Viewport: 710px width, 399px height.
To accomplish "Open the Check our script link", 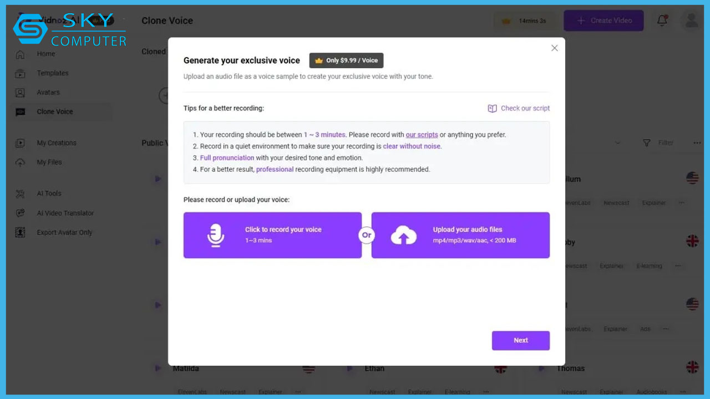I will tap(525, 108).
